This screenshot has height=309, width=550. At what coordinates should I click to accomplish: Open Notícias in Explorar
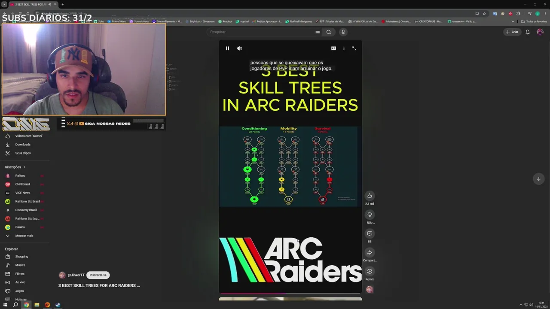coord(25,299)
